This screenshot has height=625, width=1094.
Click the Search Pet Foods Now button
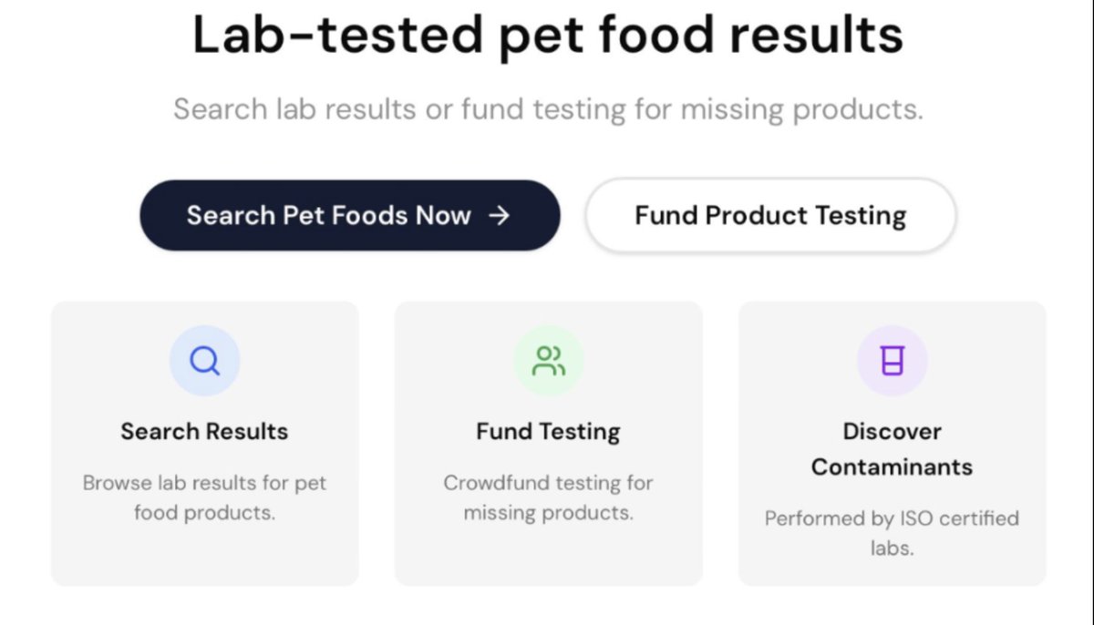point(349,215)
